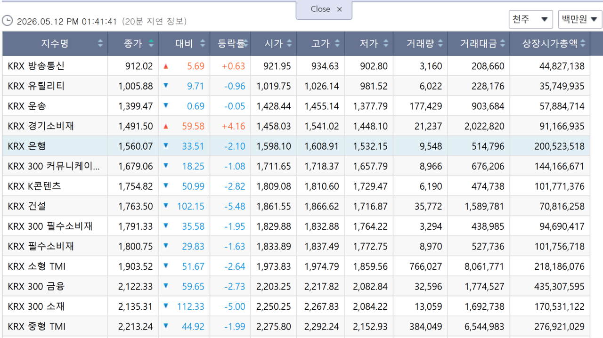Screen dimensions: 603x338
Task: Open the 백만원 amount unit dropdown
Action: pyautogui.click(x=580, y=19)
